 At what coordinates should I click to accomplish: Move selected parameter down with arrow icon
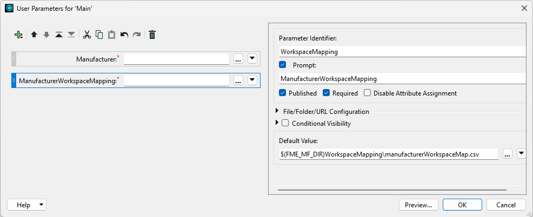tap(46, 35)
